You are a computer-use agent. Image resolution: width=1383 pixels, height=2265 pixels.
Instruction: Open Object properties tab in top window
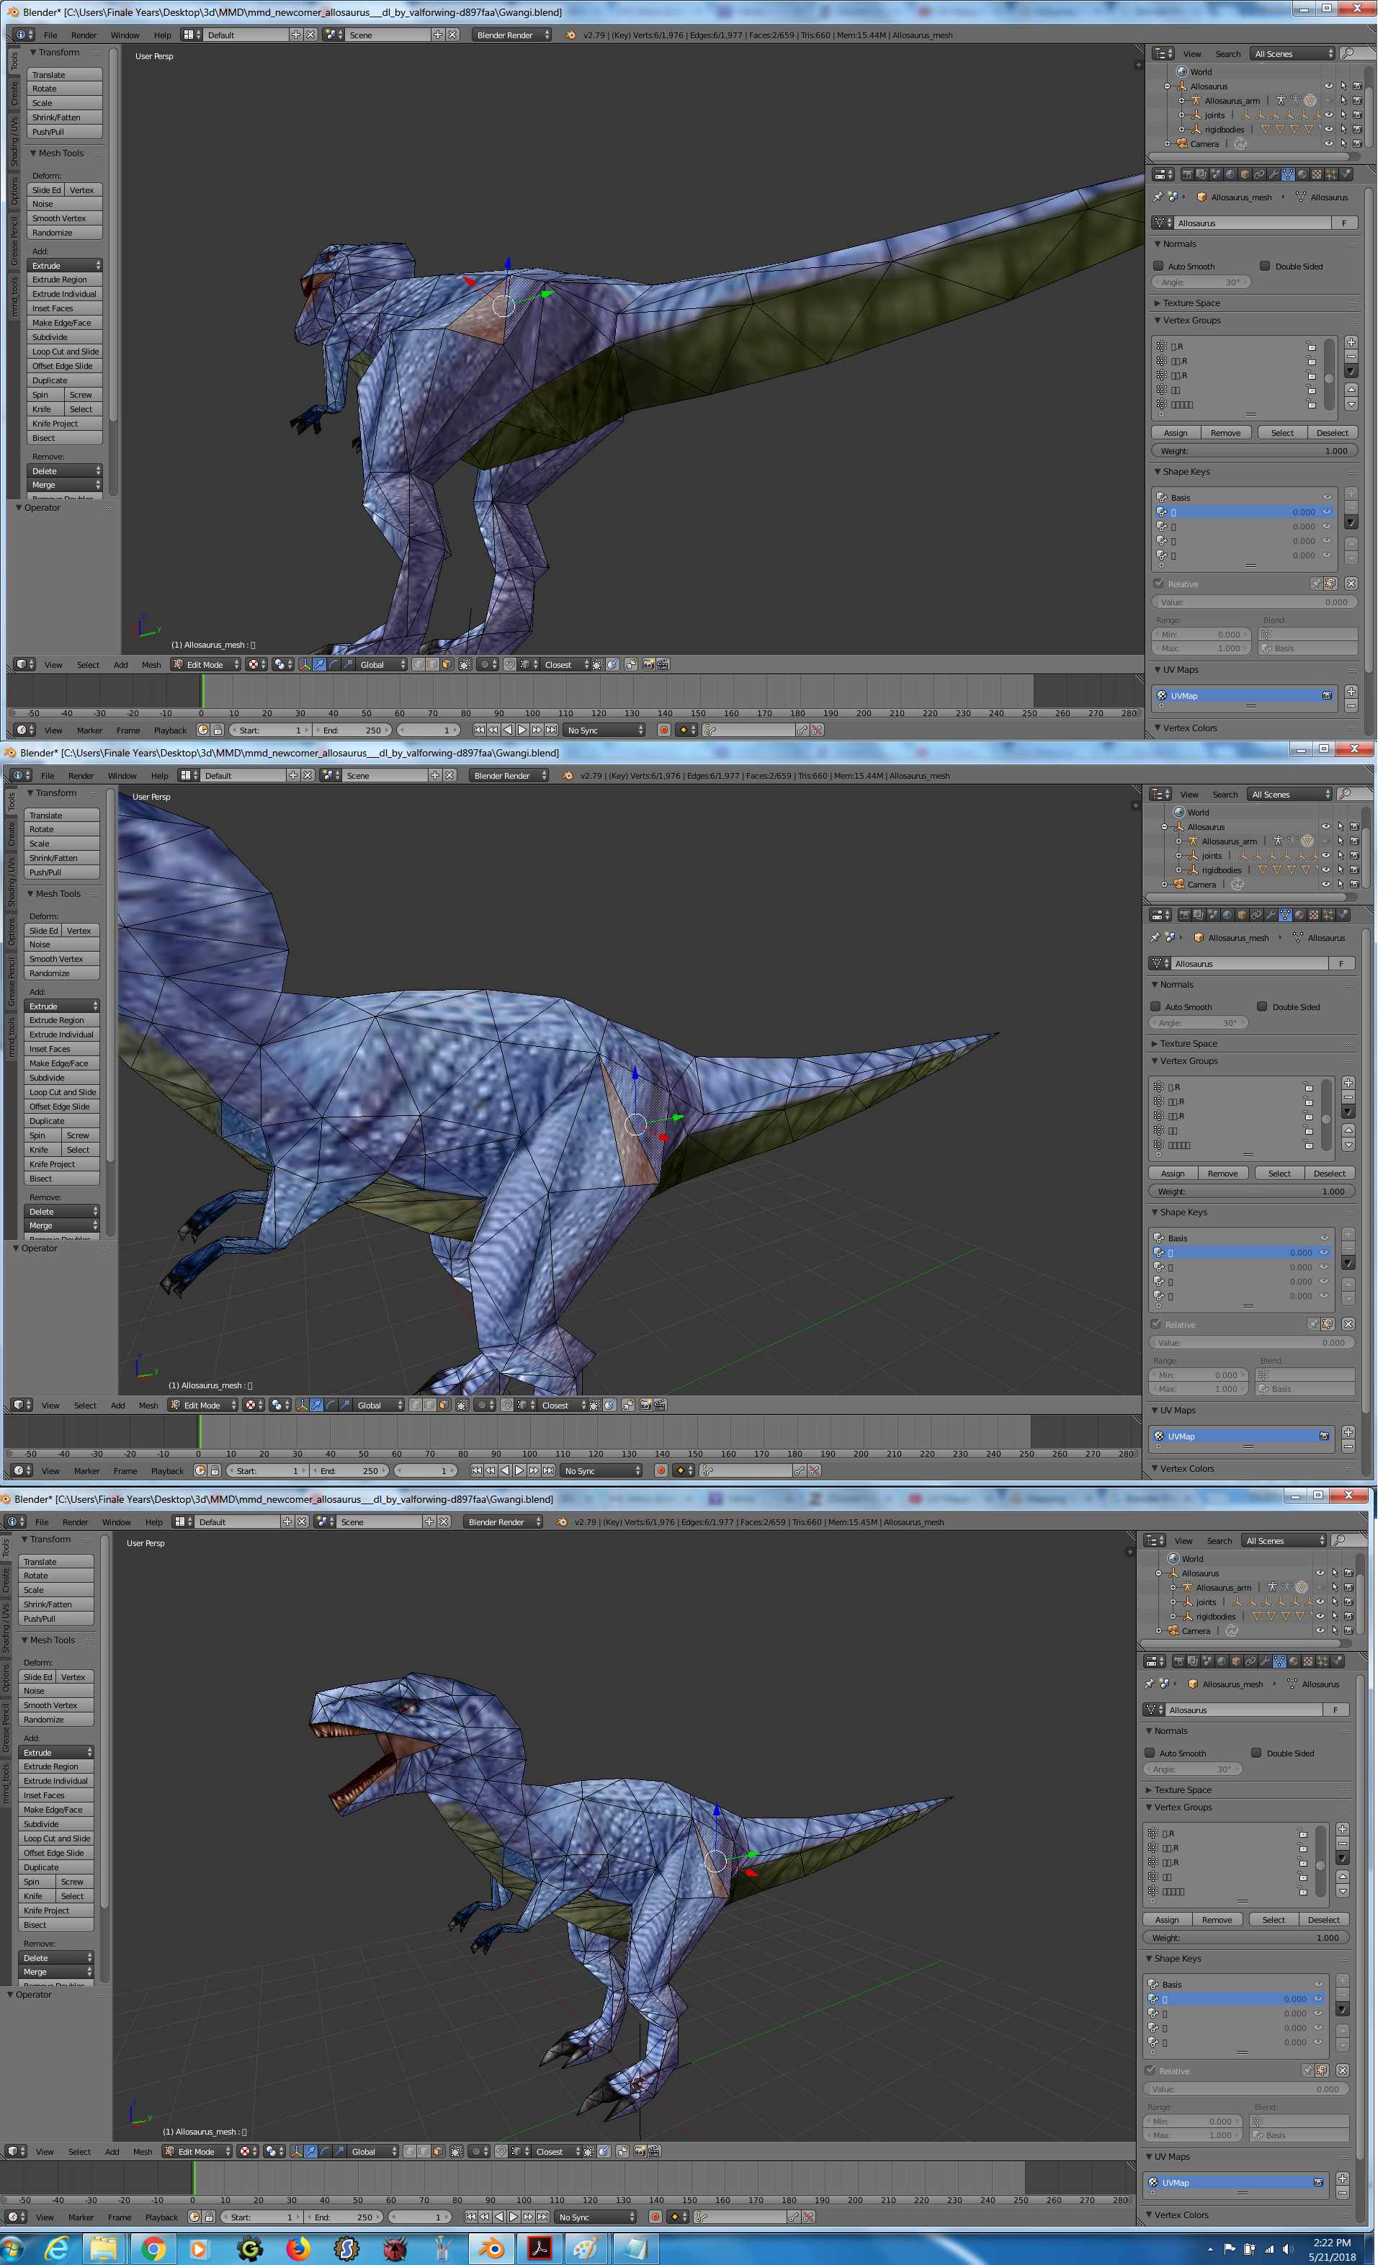point(1245,174)
